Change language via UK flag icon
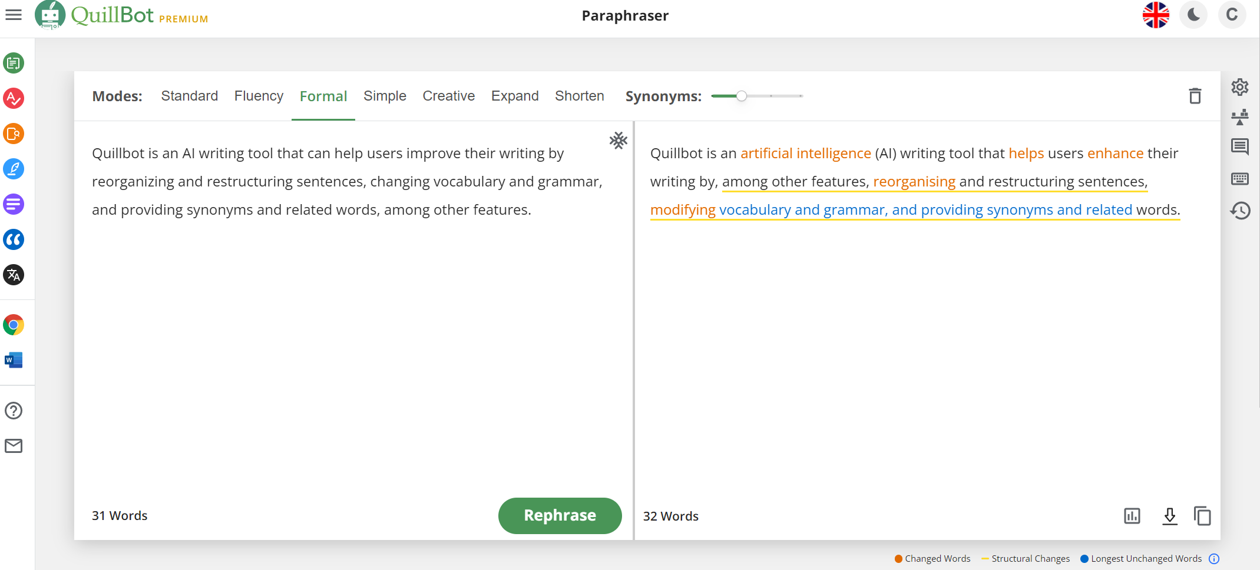This screenshot has height=570, width=1260. pyautogui.click(x=1156, y=15)
